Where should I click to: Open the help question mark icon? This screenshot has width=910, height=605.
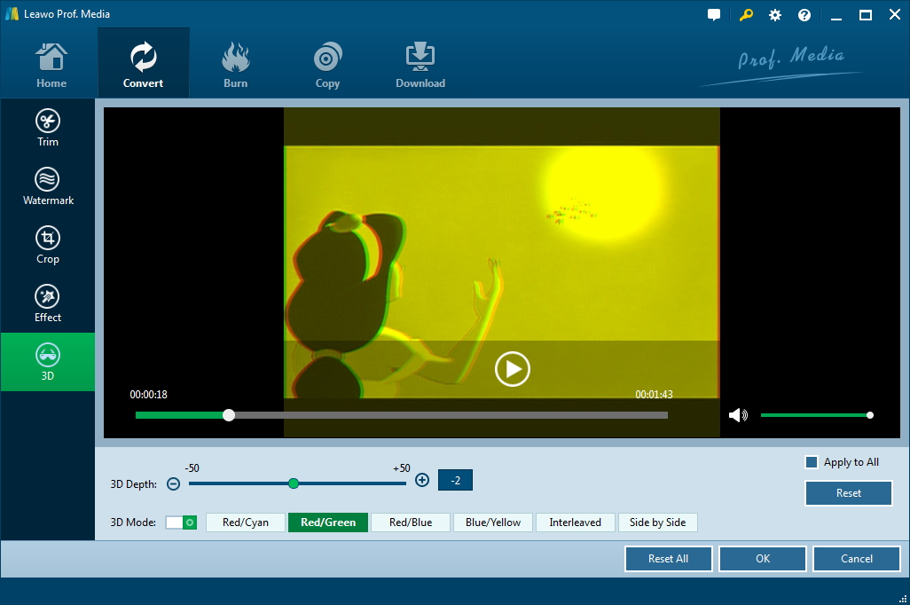click(804, 15)
